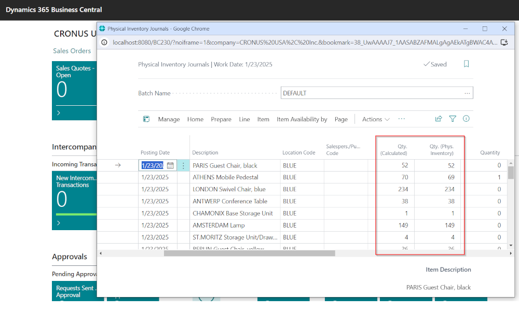Select the ATHENS Mobile Pedestal description cell
519x311 pixels.
(x=226, y=177)
